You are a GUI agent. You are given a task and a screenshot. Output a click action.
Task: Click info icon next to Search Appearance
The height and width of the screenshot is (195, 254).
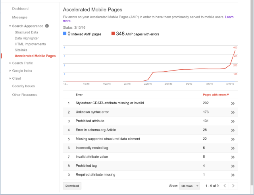point(47,26)
